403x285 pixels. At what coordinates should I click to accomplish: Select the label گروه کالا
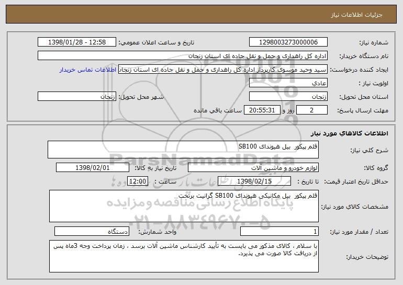(x=376, y=168)
